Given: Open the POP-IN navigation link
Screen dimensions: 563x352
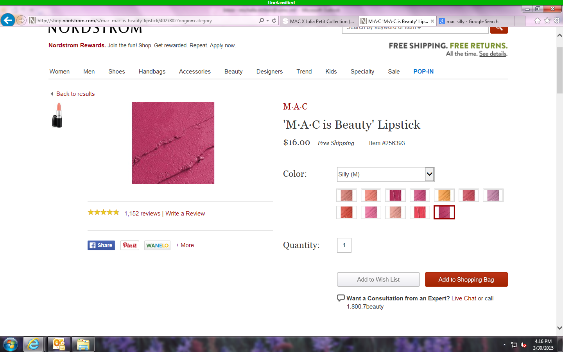Looking at the screenshot, I should coord(423,72).
